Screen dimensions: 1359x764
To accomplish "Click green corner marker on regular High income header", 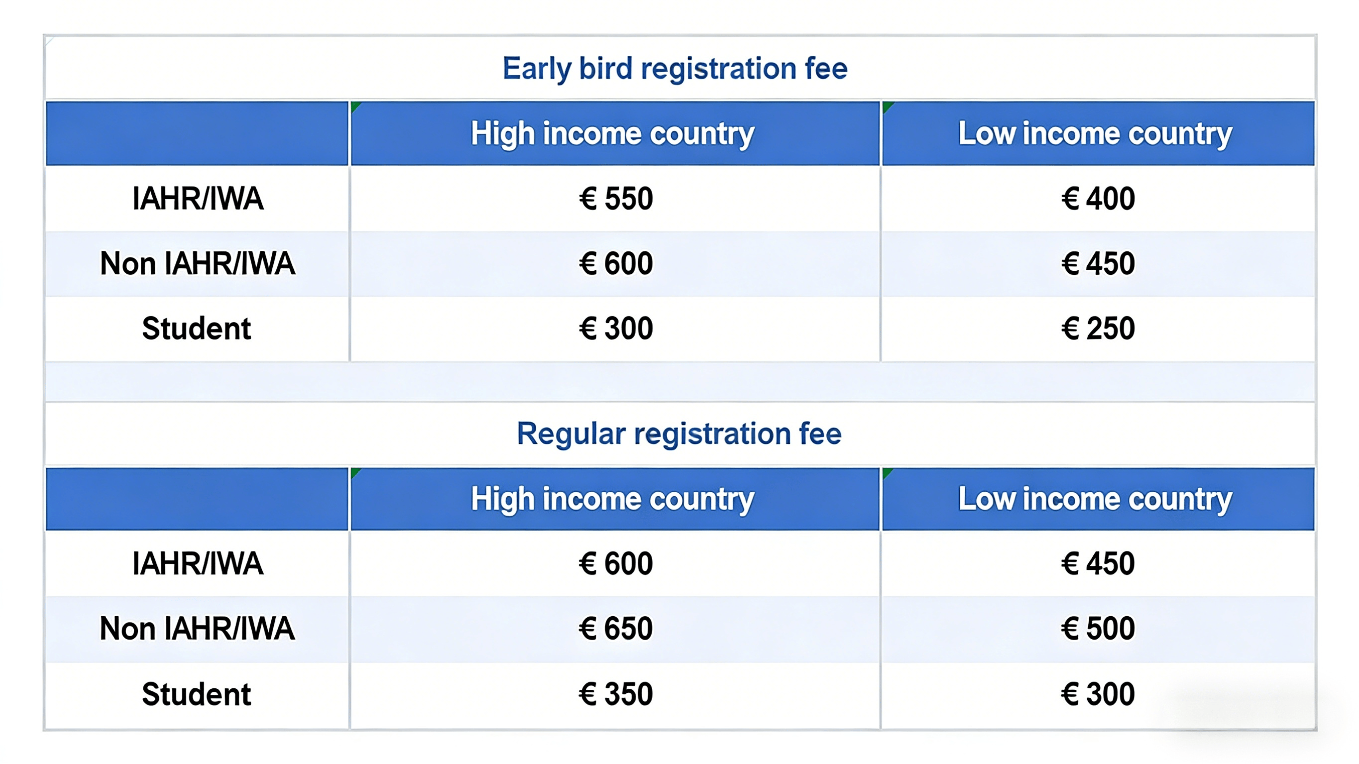I will [355, 472].
